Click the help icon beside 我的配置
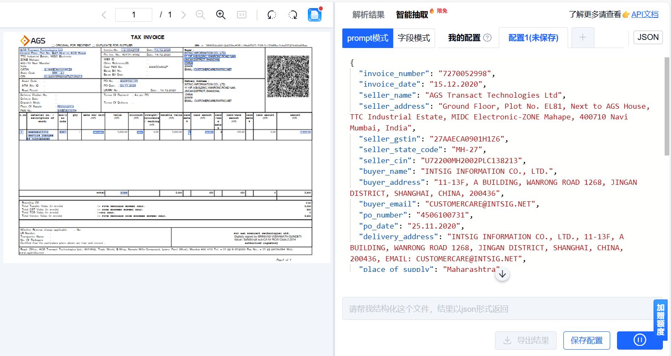671x356 pixels. point(488,38)
